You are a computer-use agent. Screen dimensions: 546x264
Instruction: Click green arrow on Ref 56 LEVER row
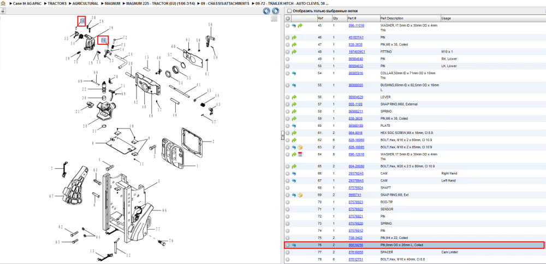(x=294, y=97)
